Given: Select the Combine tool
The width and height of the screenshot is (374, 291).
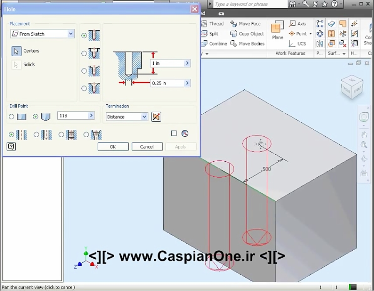Looking at the screenshot, I should [x=218, y=44].
